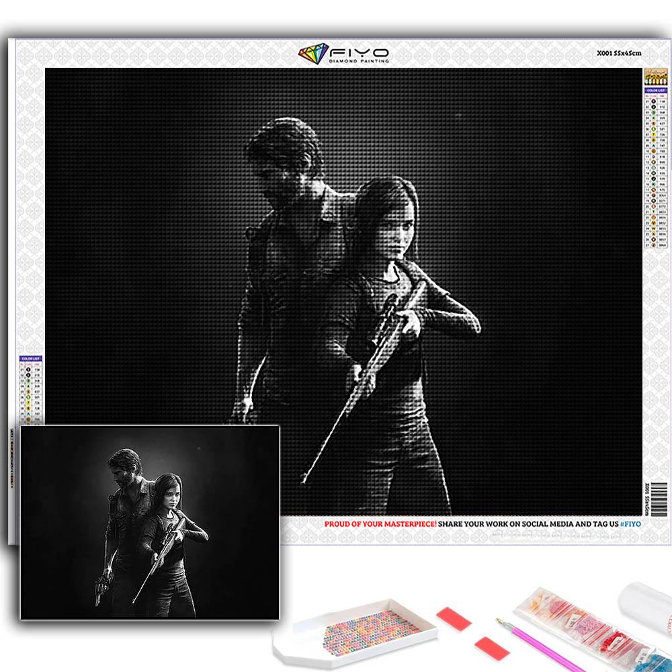Click the #FIYO hashtag link
The image size is (672, 672).
click(629, 523)
